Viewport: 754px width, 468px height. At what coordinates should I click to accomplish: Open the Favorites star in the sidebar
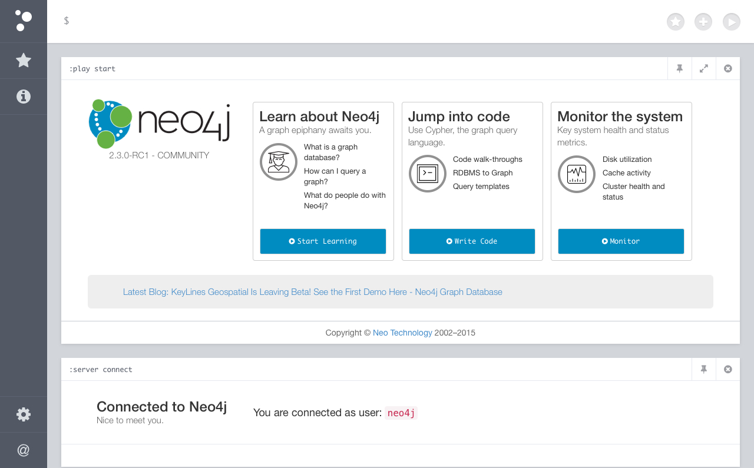[x=24, y=60]
